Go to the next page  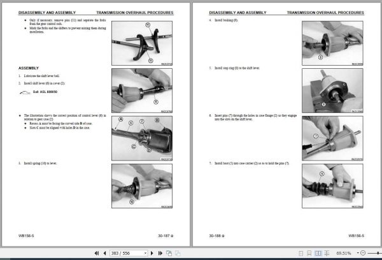click(152, 254)
